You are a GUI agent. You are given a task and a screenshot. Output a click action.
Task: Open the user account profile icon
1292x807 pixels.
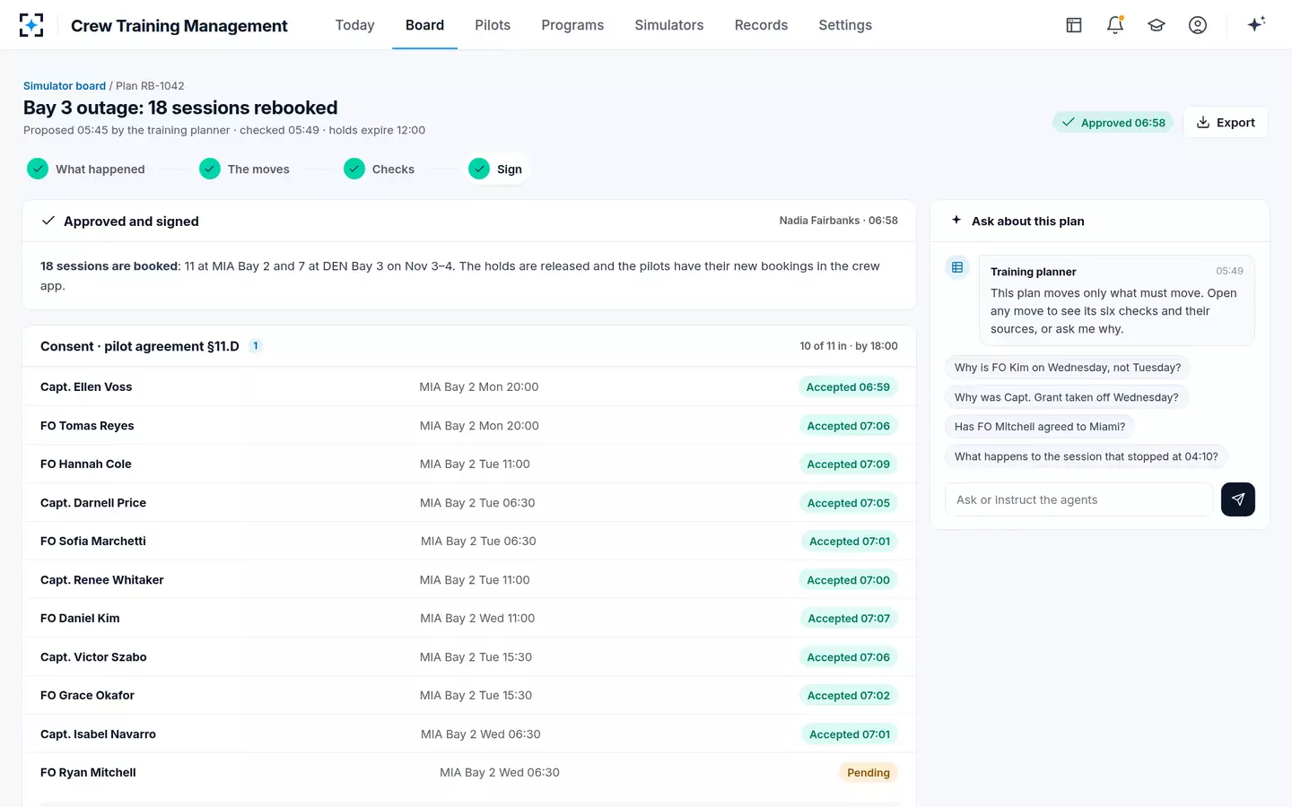click(1198, 25)
